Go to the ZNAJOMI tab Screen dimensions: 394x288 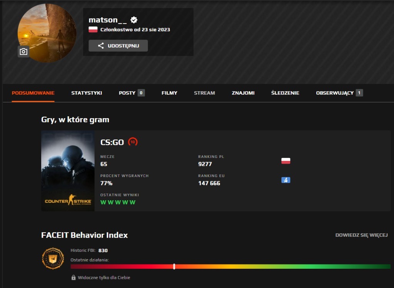[x=243, y=92]
